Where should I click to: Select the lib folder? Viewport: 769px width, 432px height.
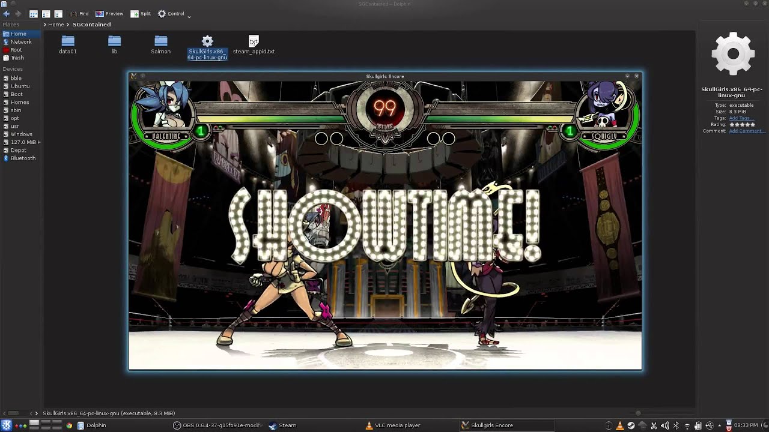[x=114, y=44]
